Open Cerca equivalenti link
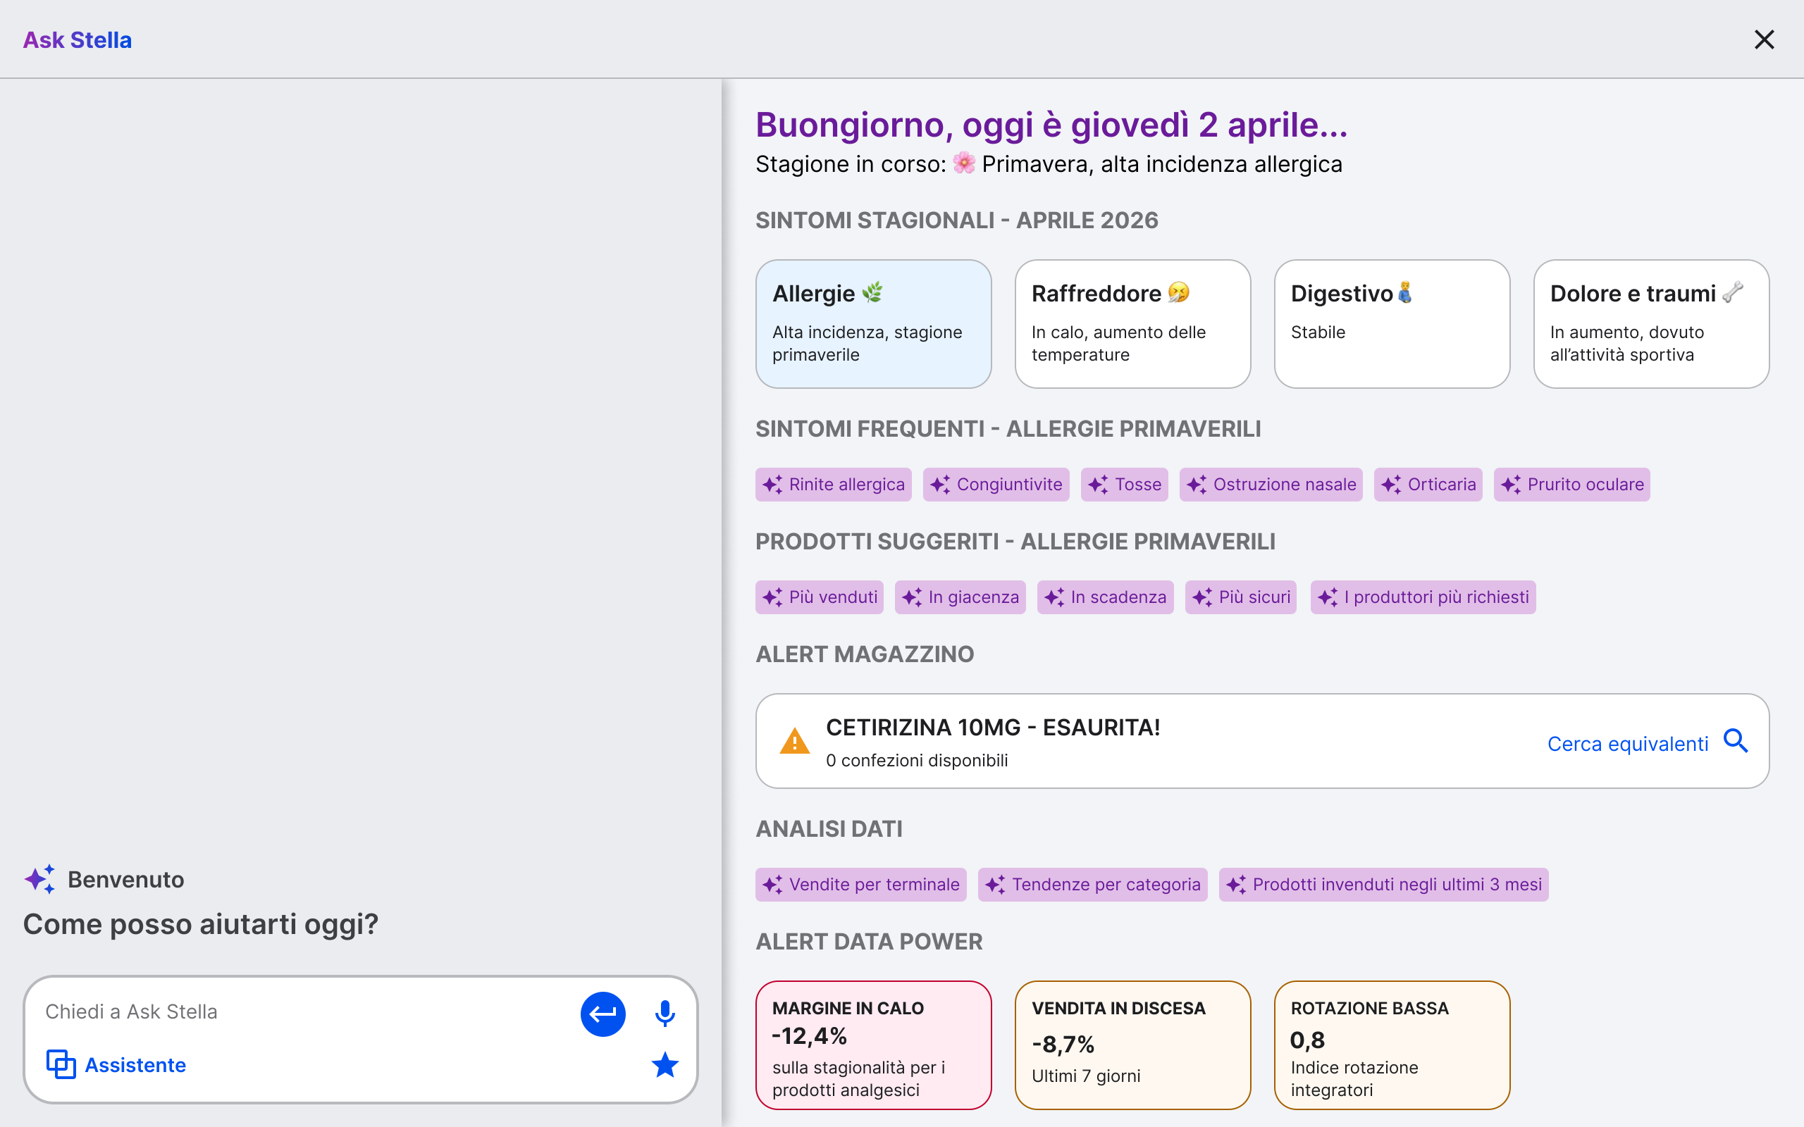This screenshot has height=1127, width=1804. pyautogui.click(x=1627, y=743)
